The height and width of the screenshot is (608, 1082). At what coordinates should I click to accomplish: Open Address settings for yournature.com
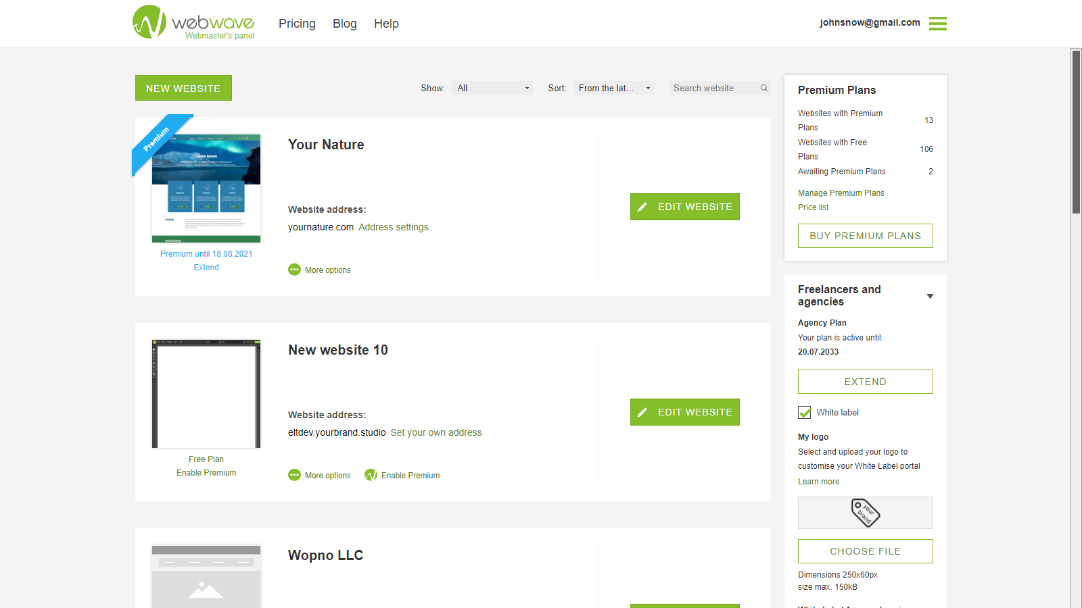[394, 227]
